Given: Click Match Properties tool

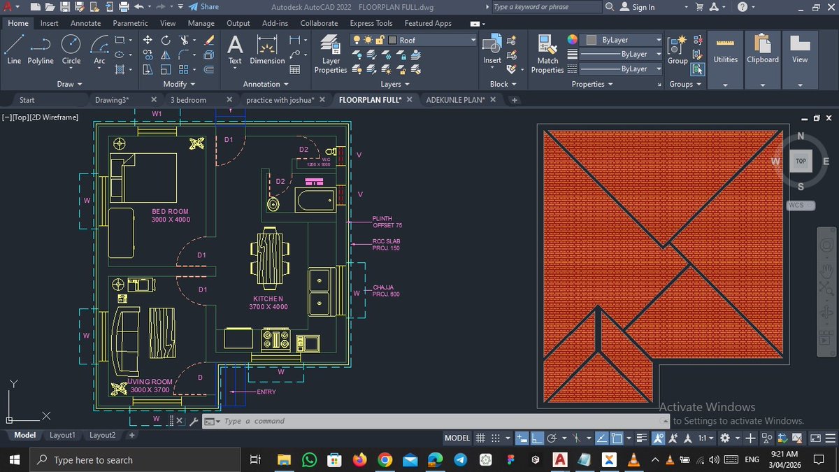Looking at the screenshot, I should click(x=547, y=55).
